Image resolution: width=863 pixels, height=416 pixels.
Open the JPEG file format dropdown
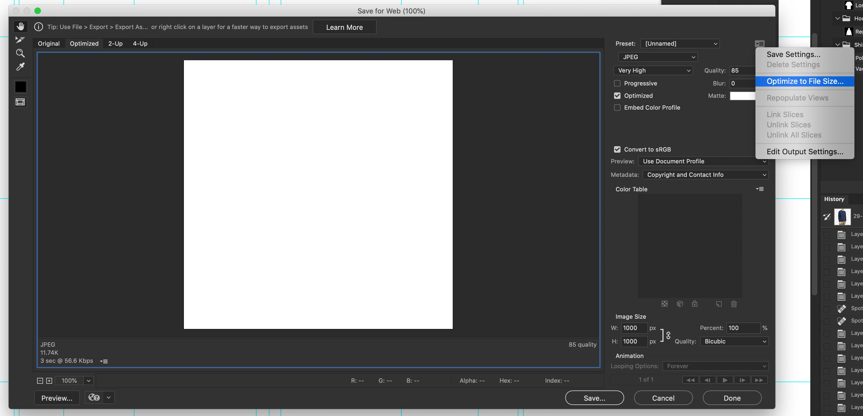[x=658, y=57]
